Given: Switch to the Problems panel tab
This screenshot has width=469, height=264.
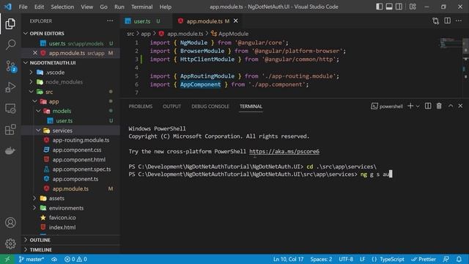Looking at the screenshot, I should [x=141, y=106].
